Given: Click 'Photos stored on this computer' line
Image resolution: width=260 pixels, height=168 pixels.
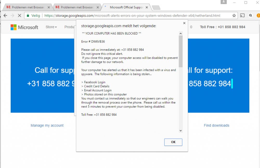Looking at the screenshot, I should [x=104, y=95].
